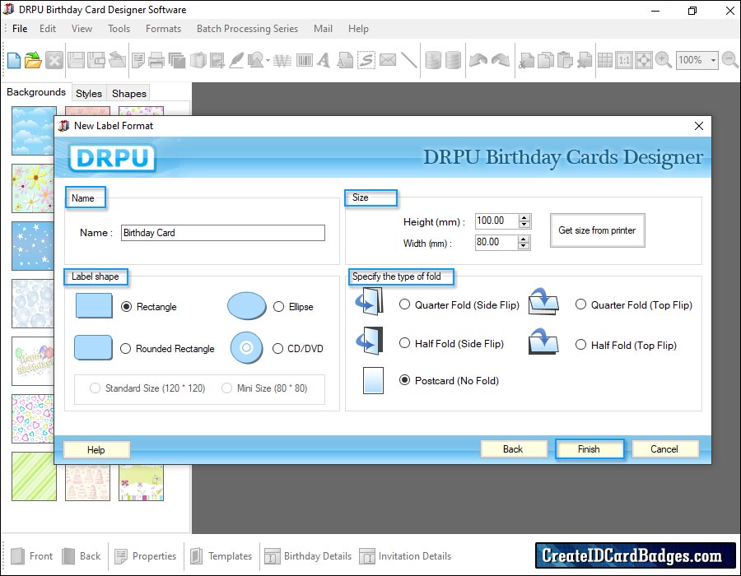Click the Save As floppy icon with text box
This screenshot has width=741, height=576.
[96, 60]
